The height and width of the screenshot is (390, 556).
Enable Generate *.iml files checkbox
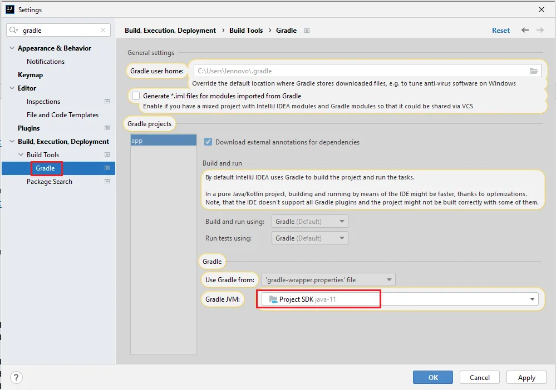pyautogui.click(x=136, y=96)
